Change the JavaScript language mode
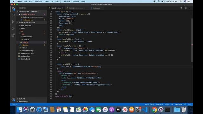 pyautogui.click(x=179, y=104)
